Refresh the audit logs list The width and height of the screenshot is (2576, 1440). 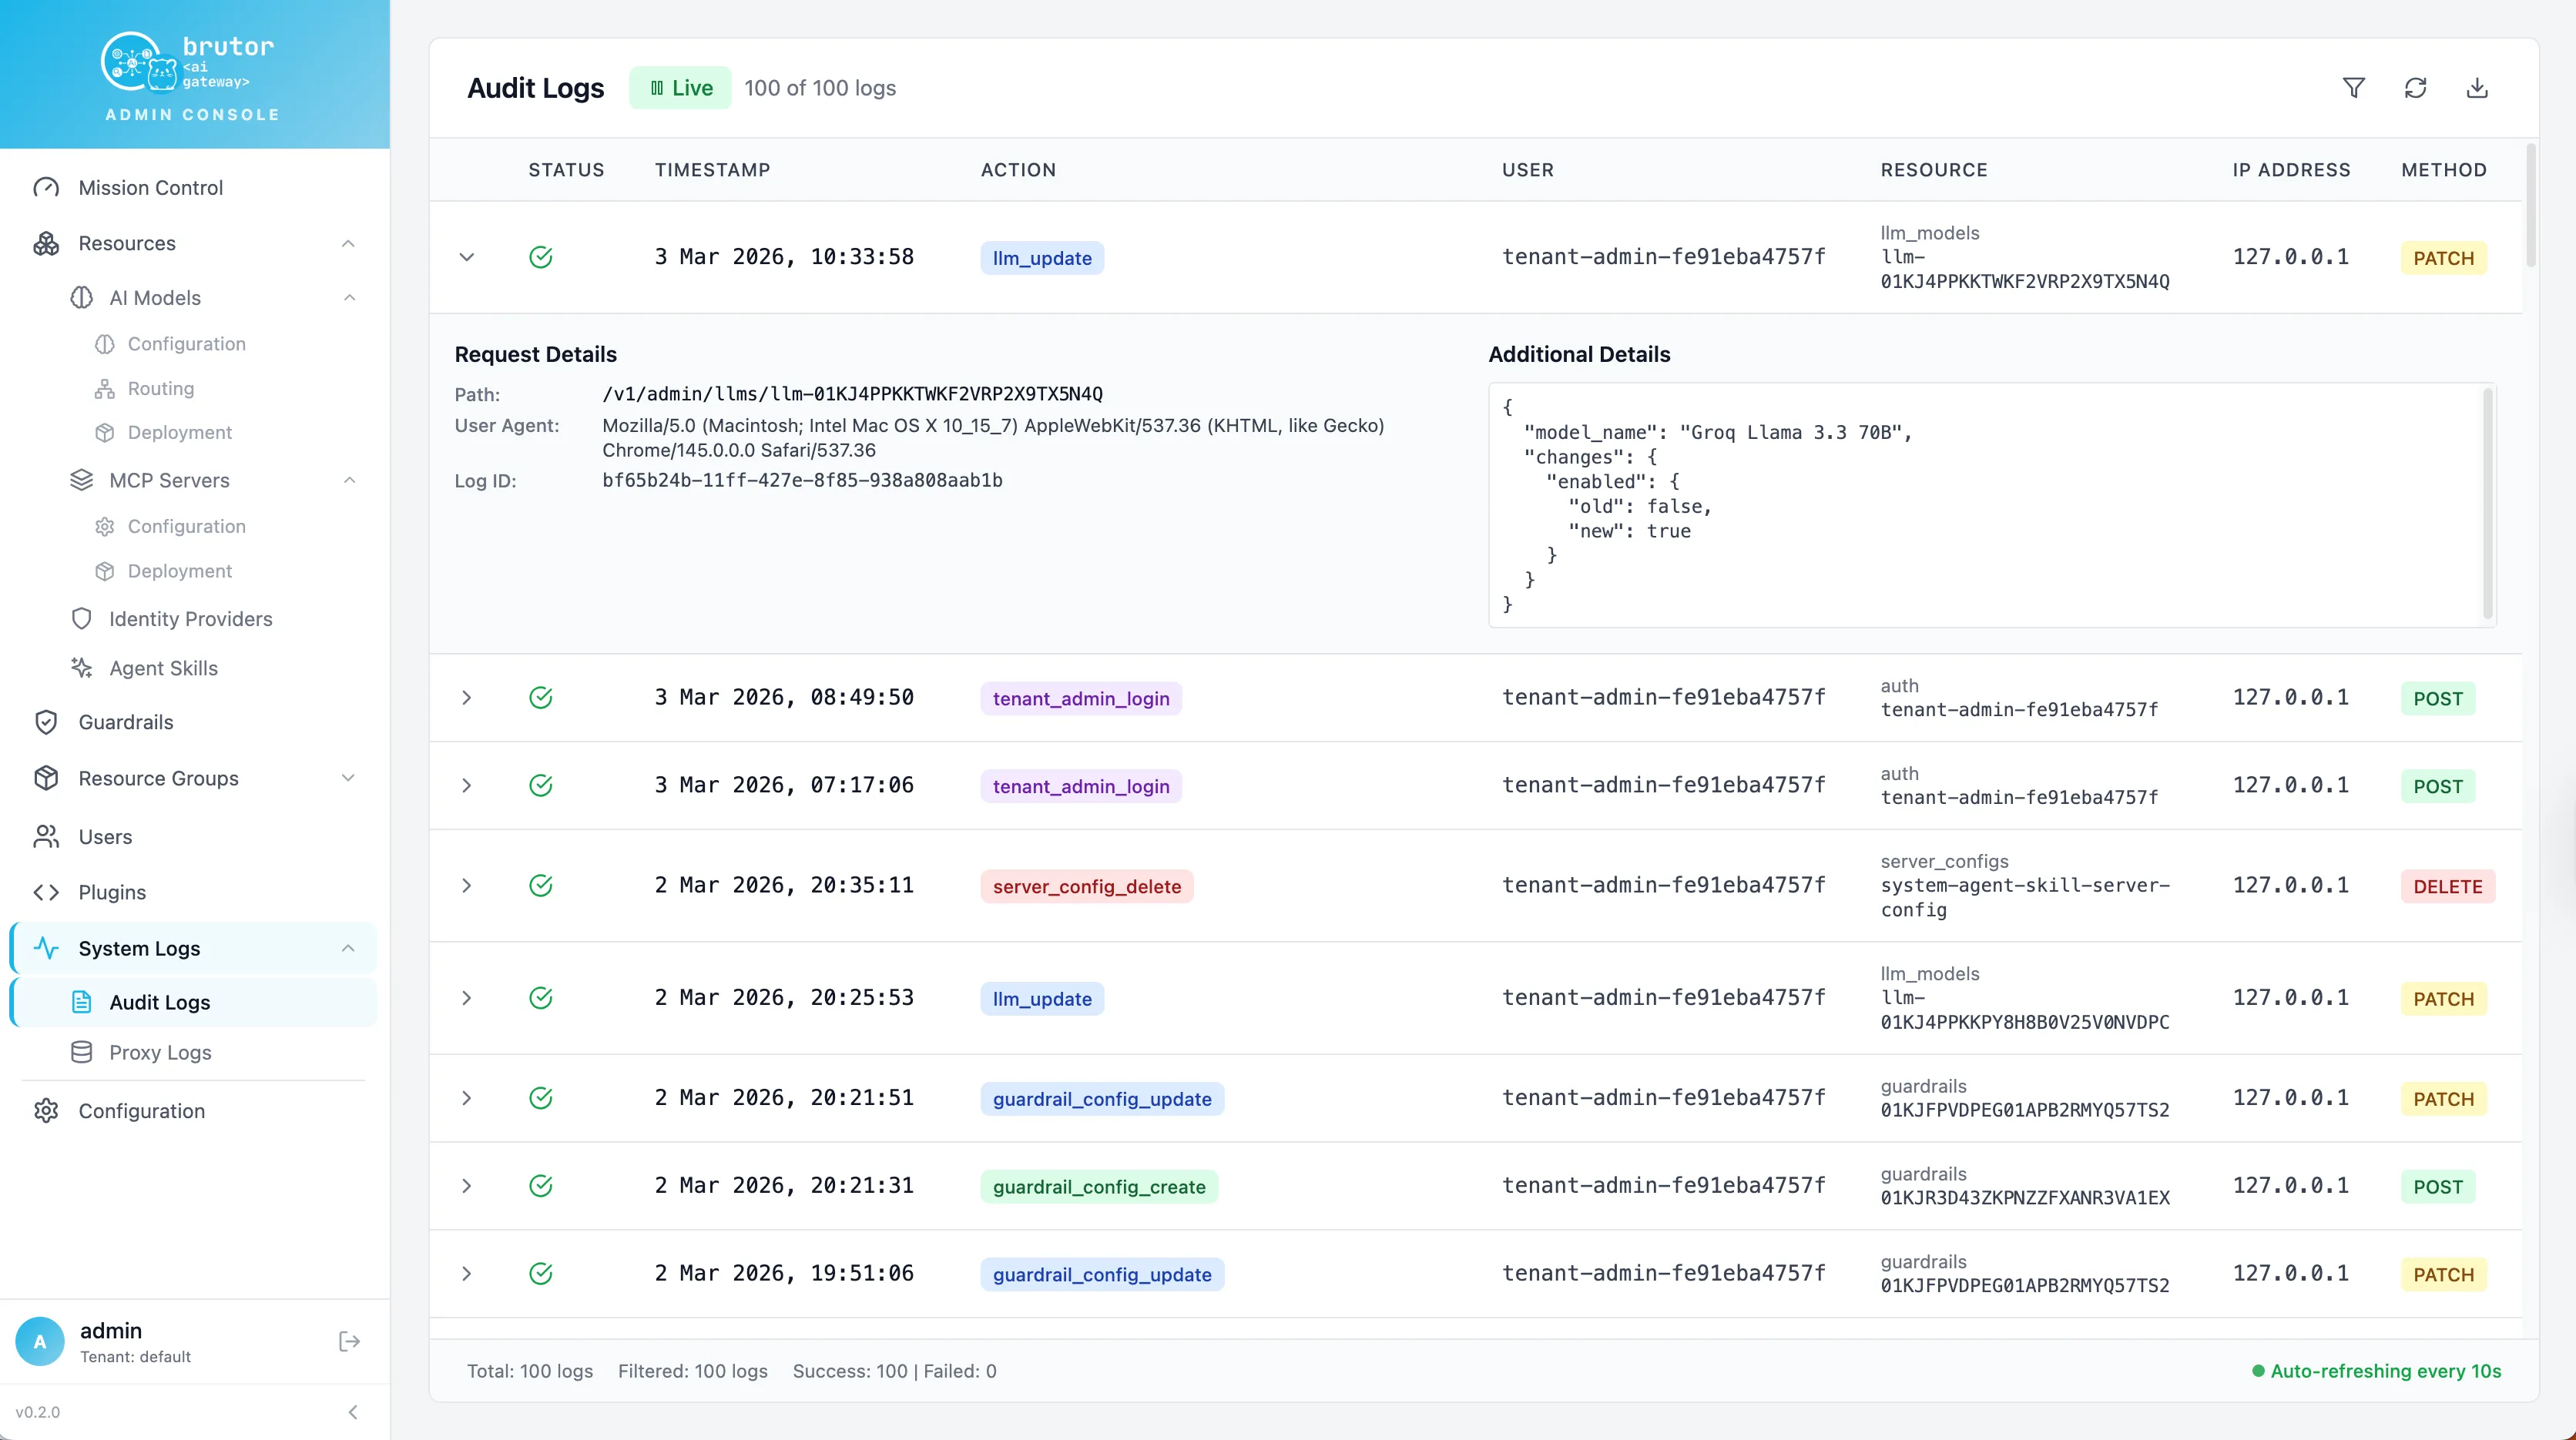pyautogui.click(x=2415, y=88)
